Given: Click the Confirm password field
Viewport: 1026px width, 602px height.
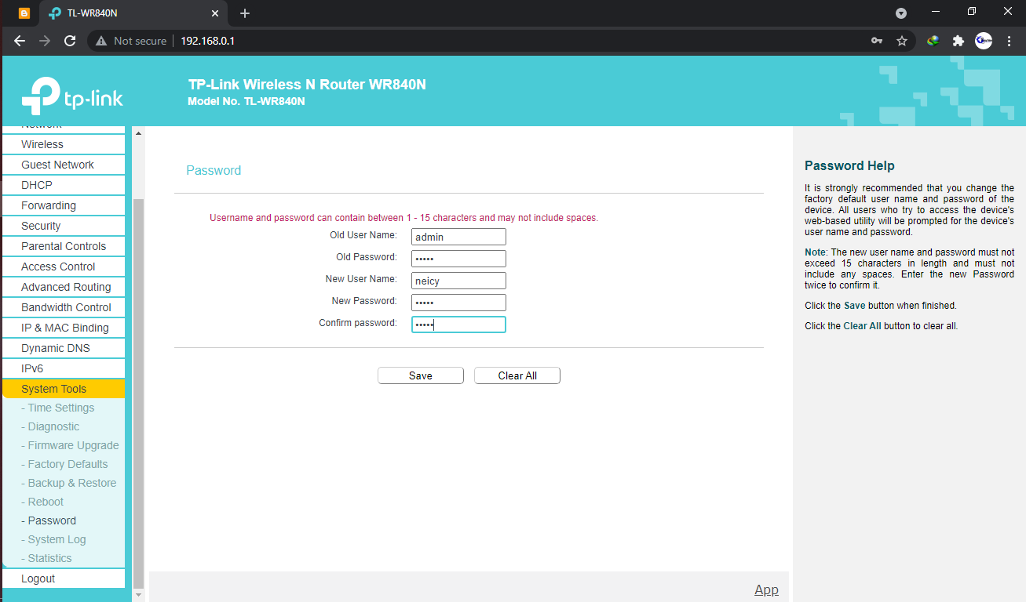Looking at the screenshot, I should coord(458,325).
